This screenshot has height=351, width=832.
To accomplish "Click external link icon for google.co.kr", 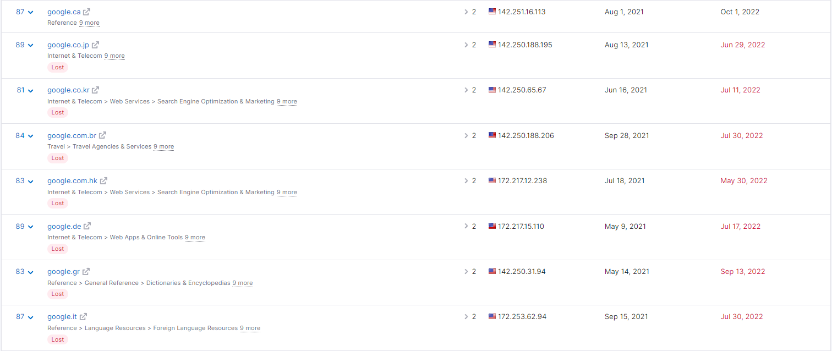I will click(95, 90).
